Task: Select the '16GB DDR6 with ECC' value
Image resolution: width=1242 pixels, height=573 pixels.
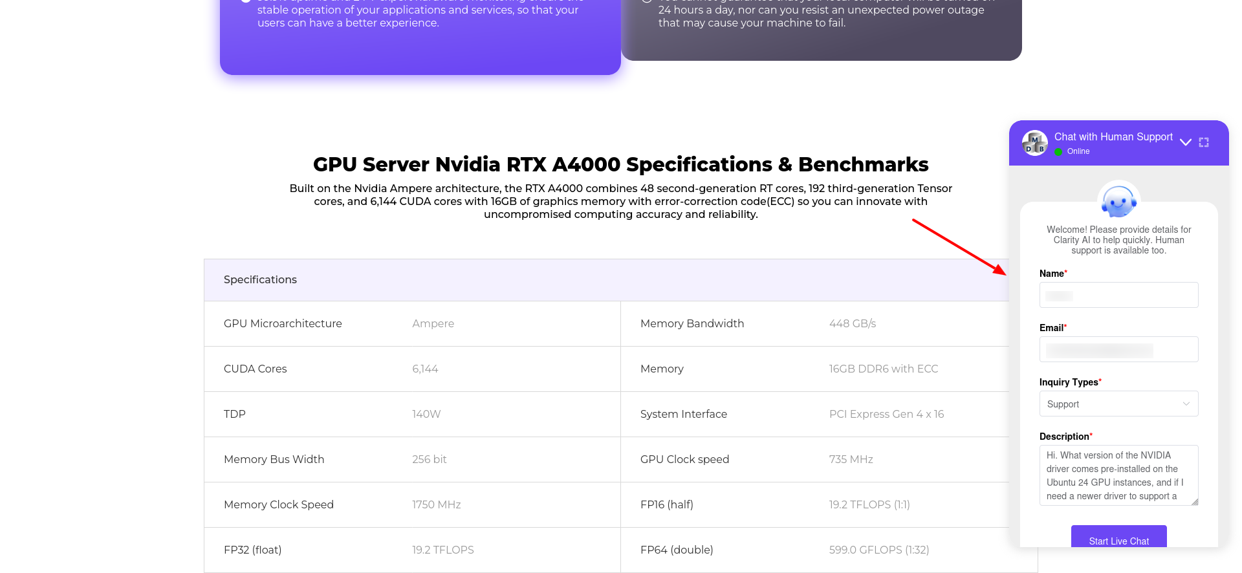Action: pyautogui.click(x=884, y=369)
